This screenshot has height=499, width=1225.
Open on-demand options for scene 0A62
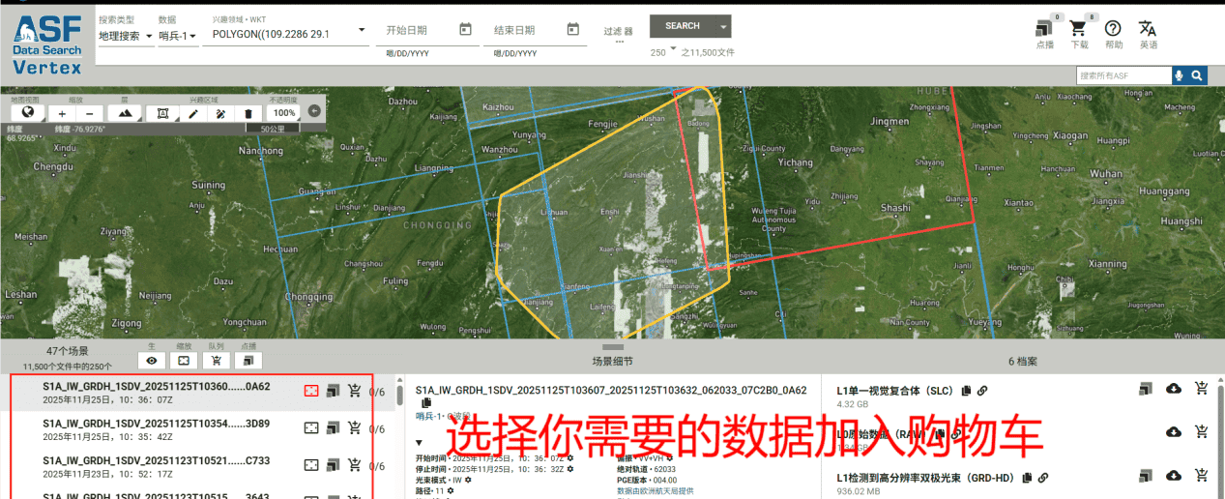click(x=333, y=391)
